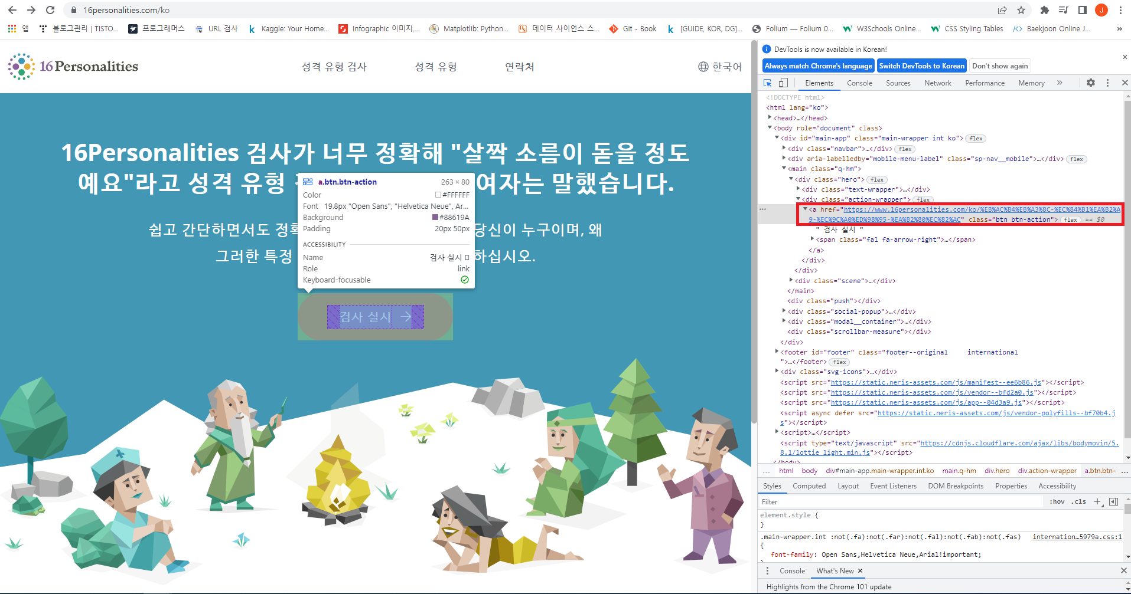Viewport: 1131px width, 594px height.
Task: Open 연락처 nav link
Action: click(x=520, y=67)
